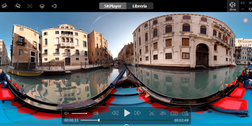Open the audio track speaker icon in top bar
Image resolution: width=252 pixels, height=126 pixels.
click(54, 6)
